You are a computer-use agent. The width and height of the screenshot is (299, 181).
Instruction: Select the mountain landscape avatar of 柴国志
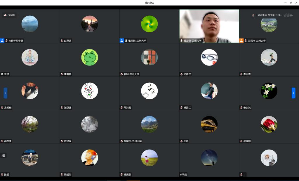point(149,124)
